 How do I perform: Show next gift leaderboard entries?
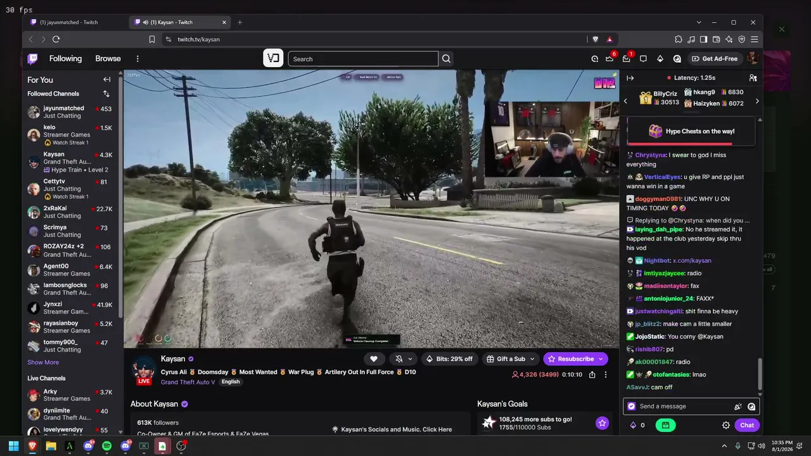[757, 101]
